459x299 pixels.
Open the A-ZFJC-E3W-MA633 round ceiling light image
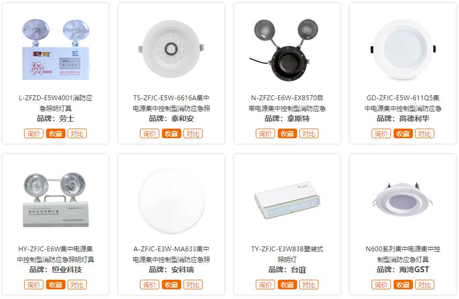pyautogui.click(x=171, y=201)
